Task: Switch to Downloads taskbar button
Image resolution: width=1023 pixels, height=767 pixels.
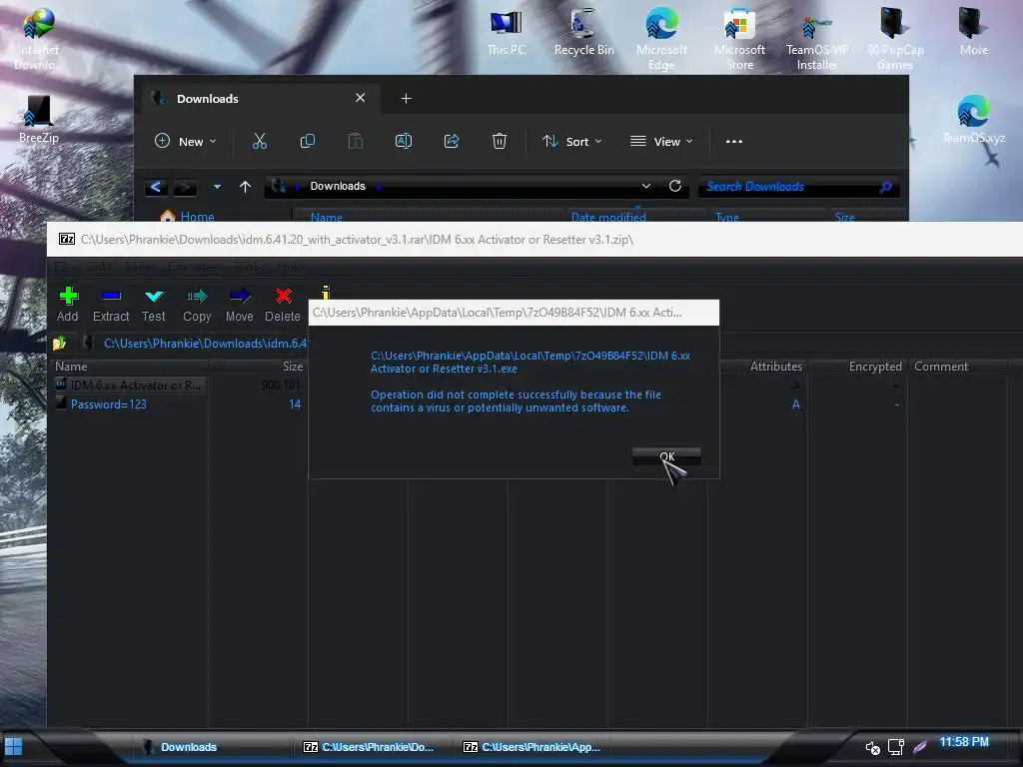Action: pos(209,747)
